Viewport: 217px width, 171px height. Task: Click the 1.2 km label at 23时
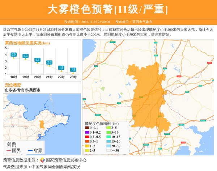pos(73,69)
